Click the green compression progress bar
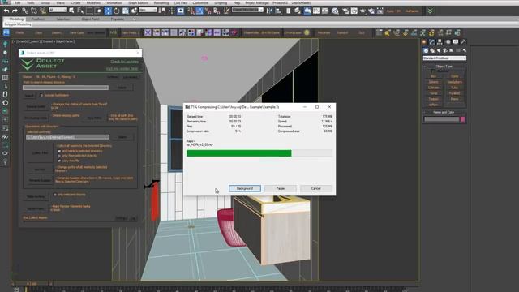 (x=239, y=153)
